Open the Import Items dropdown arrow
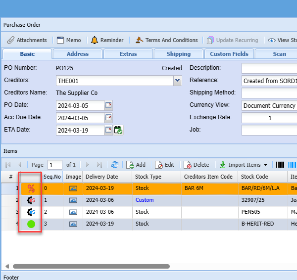Screen dimensions: 297x280 click(265, 165)
